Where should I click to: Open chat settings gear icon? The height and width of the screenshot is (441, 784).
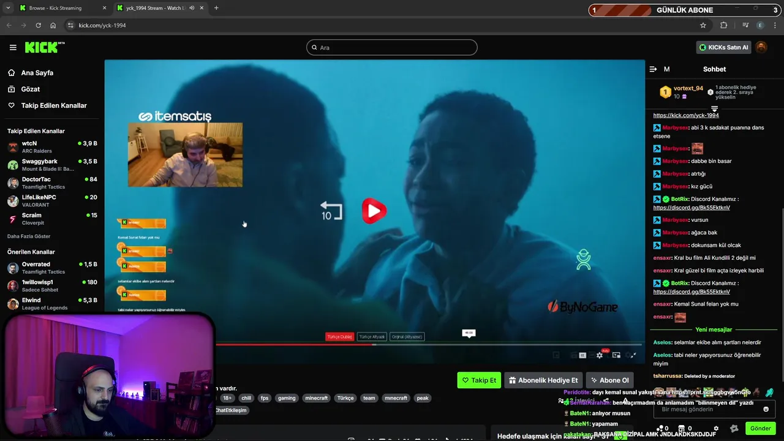point(716,429)
